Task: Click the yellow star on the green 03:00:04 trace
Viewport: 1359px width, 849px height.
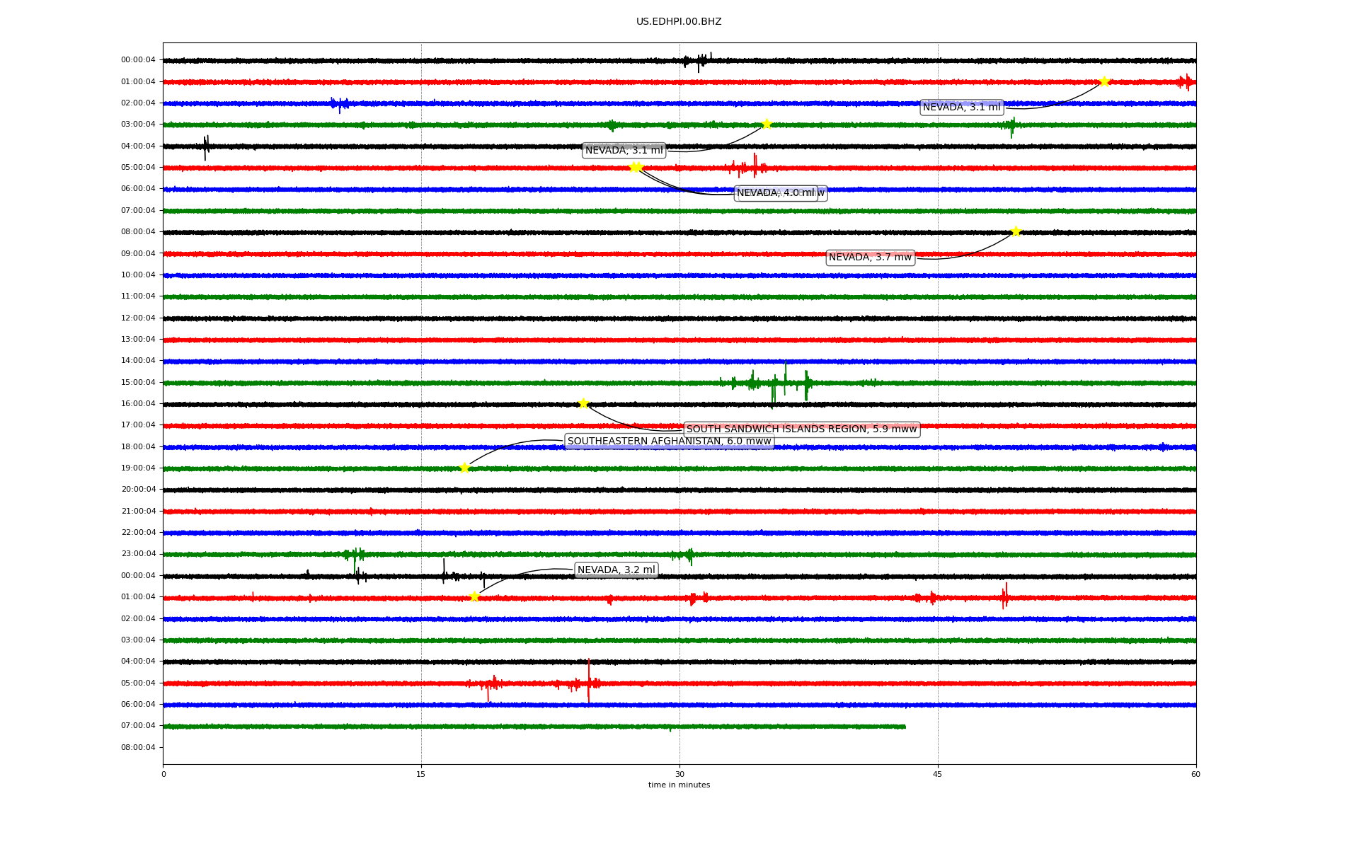Action: click(767, 124)
